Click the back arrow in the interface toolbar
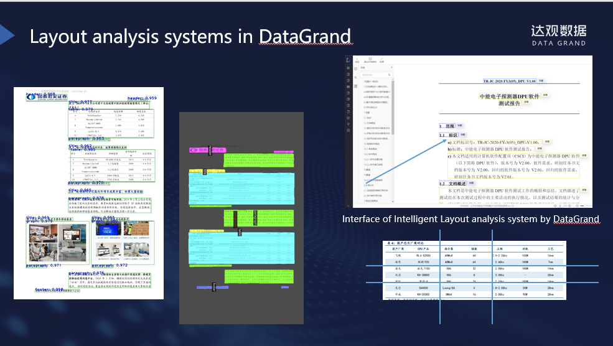Viewport: 613px width, 346px height. pyautogui.click(x=358, y=59)
